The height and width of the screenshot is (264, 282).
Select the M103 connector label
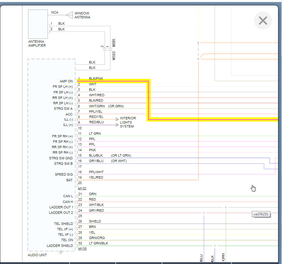pos(114,56)
